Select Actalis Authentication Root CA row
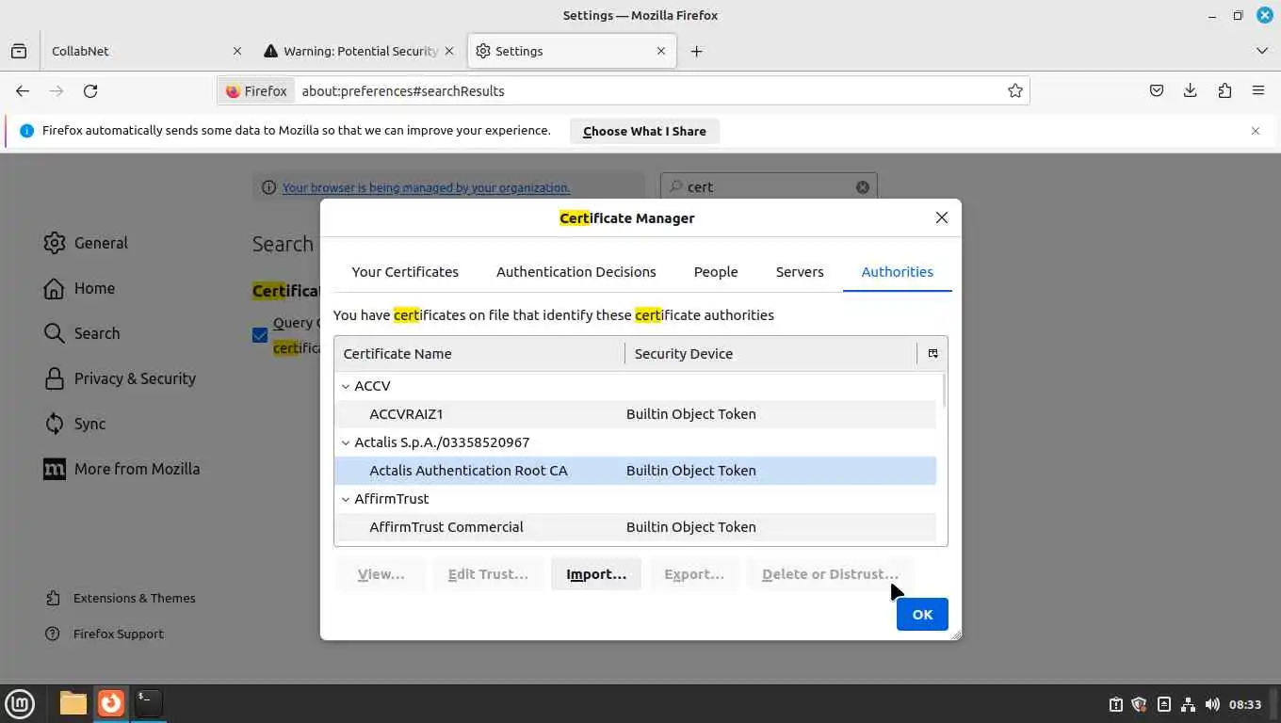Viewport: 1281px width, 723px height. tap(636, 471)
